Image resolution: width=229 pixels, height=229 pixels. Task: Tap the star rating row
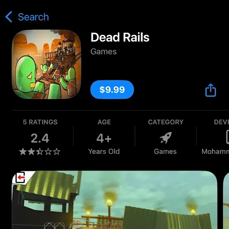pyautogui.click(x=40, y=152)
